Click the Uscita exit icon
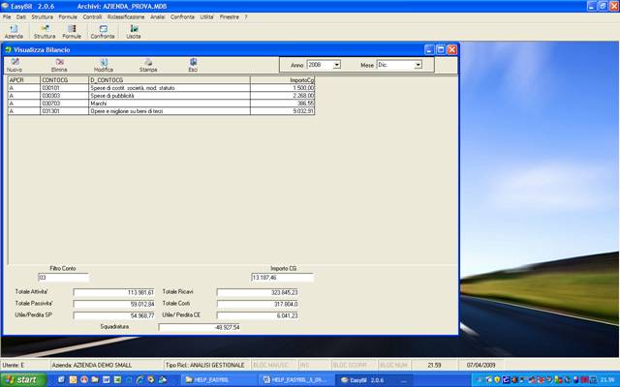 coord(134,32)
